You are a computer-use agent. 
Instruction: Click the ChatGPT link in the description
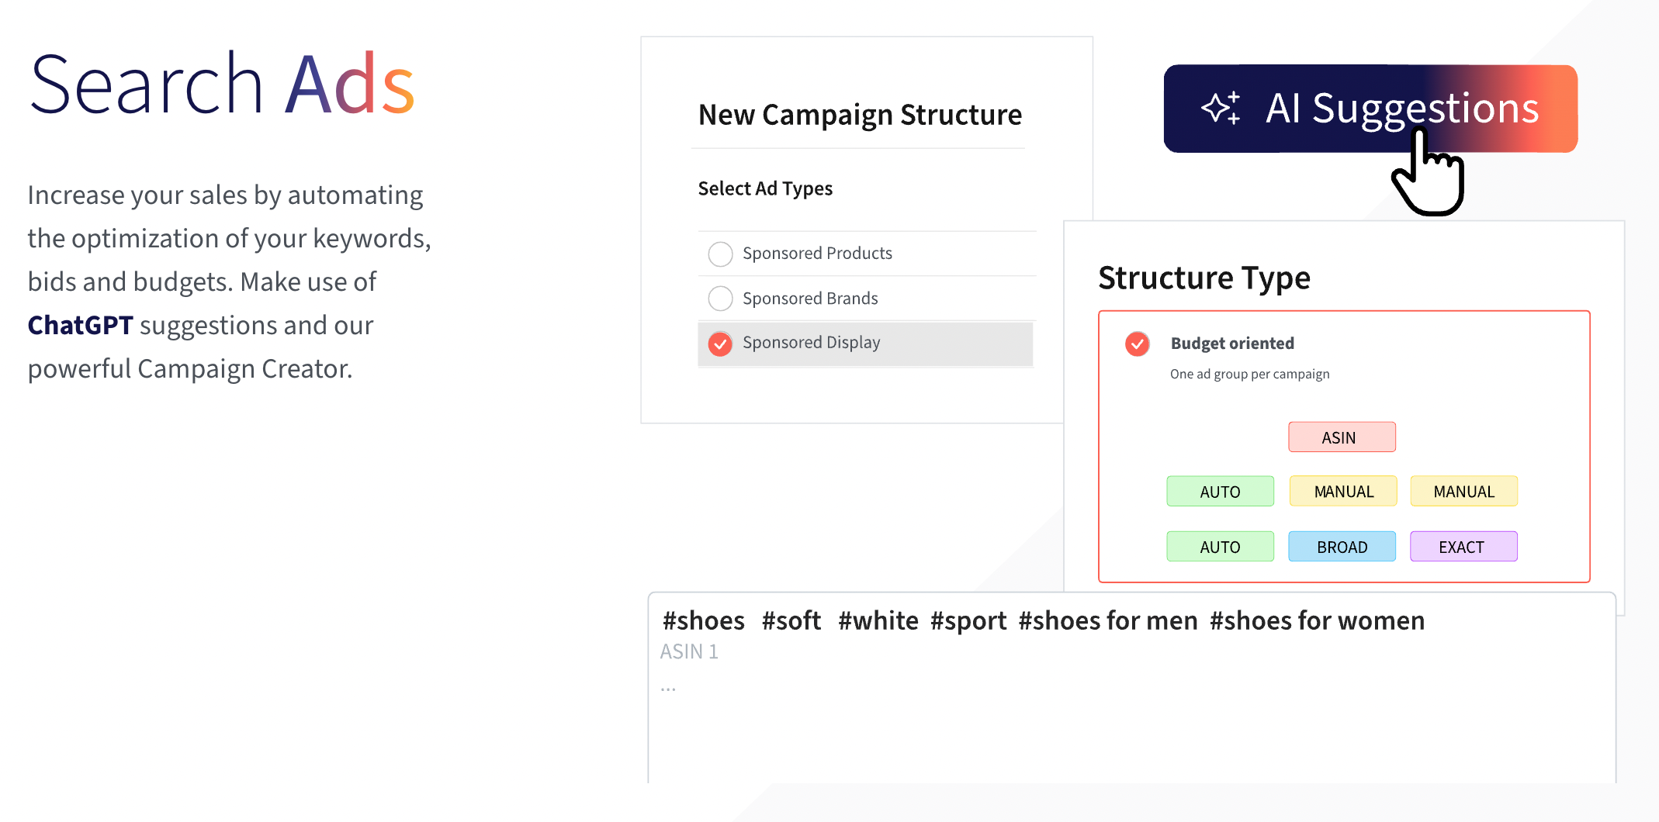point(80,325)
